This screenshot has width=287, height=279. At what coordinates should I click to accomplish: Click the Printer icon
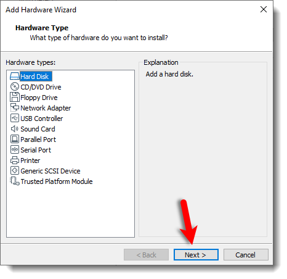(15, 160)
